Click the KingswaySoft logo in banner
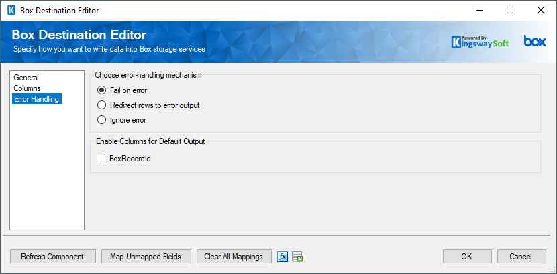Screen dimensions: 557x274 pyautogui.click(x=480, y=42)
